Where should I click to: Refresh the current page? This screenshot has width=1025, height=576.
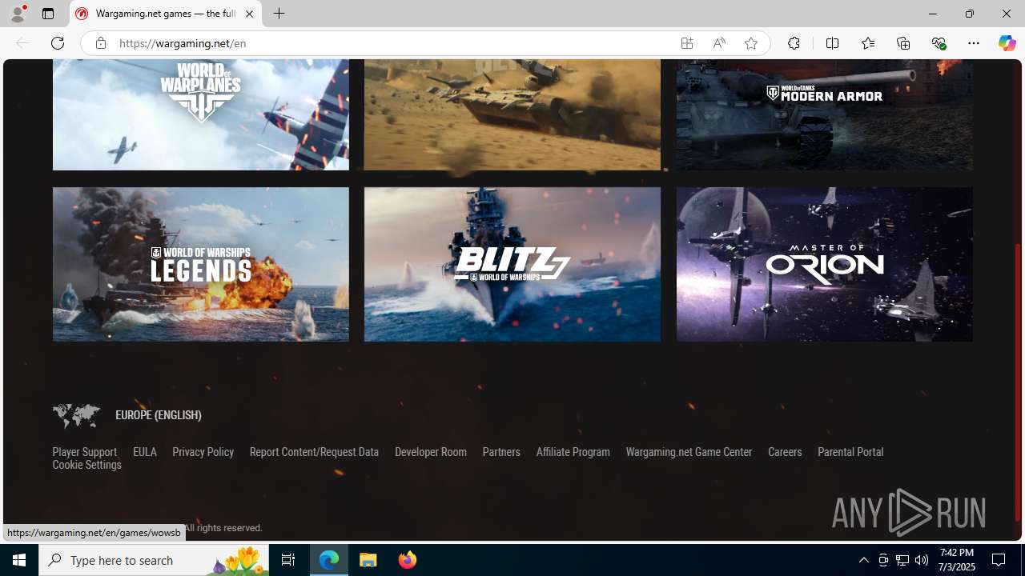(x=58, y=43)
